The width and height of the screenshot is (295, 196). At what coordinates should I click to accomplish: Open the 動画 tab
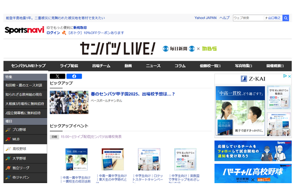coord(128,66)
